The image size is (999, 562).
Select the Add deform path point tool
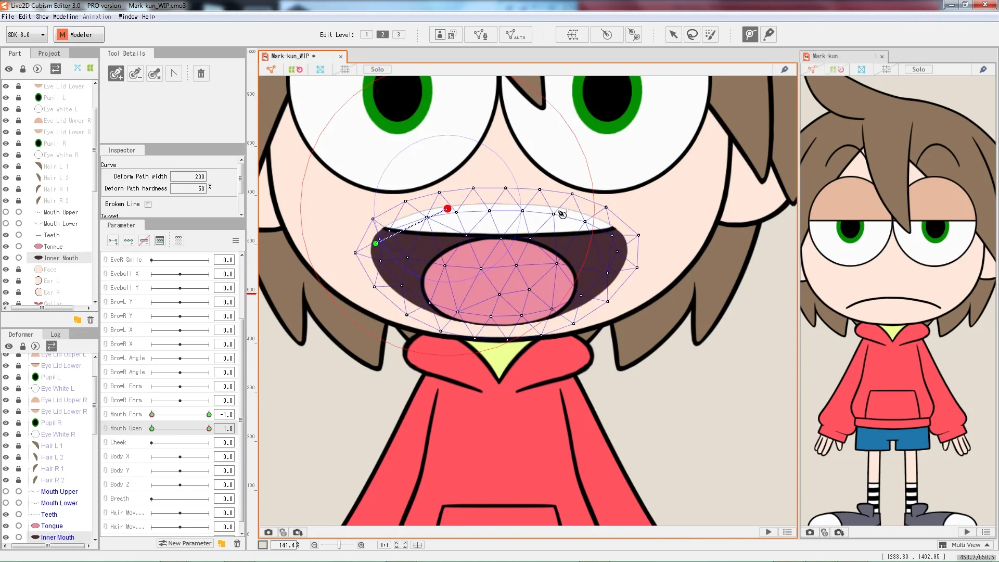(x=116, y=73)
